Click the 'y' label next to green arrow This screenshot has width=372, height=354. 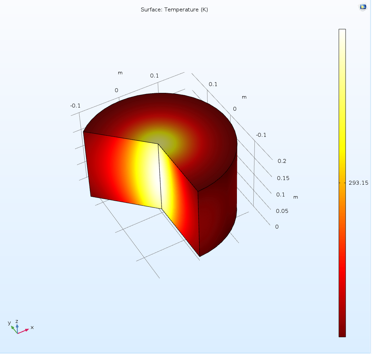tap(9, 323)
